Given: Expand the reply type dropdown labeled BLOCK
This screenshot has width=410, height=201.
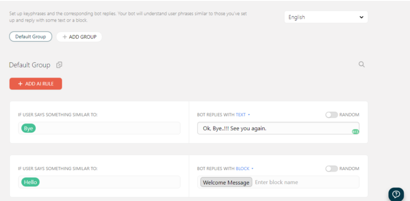Looking at the screenshot, I should coord(244,169).
